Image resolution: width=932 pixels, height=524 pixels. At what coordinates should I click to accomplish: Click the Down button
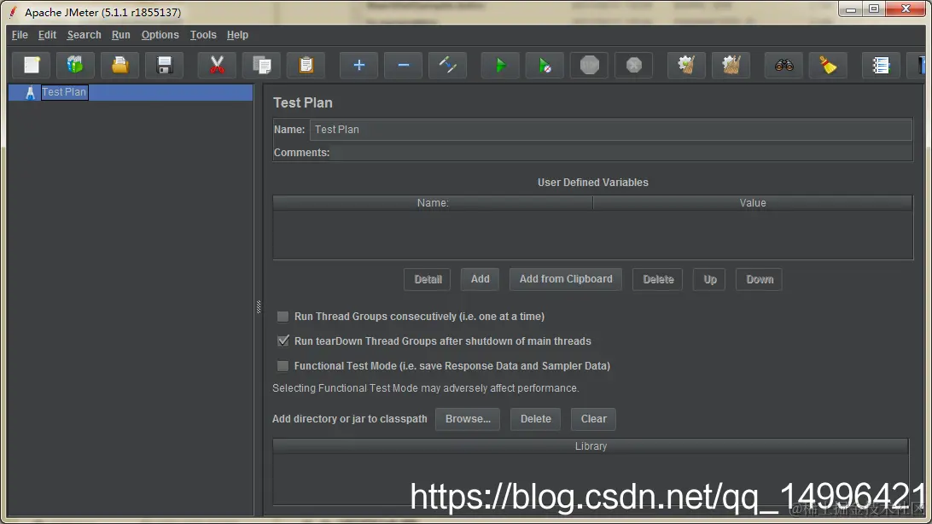tap(759, 279)
